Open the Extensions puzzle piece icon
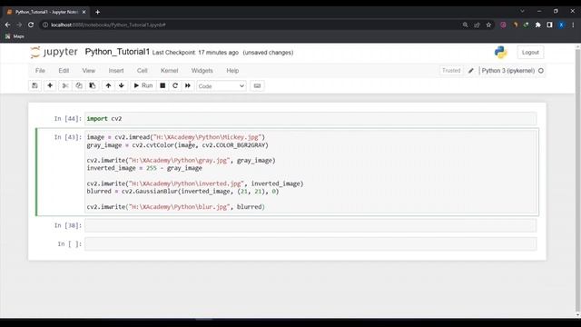 pos(538,25)
